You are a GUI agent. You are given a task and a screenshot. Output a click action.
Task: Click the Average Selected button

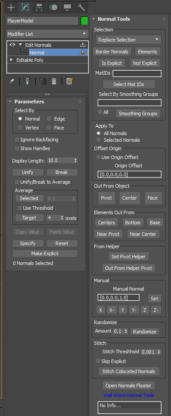coord(29,198)
